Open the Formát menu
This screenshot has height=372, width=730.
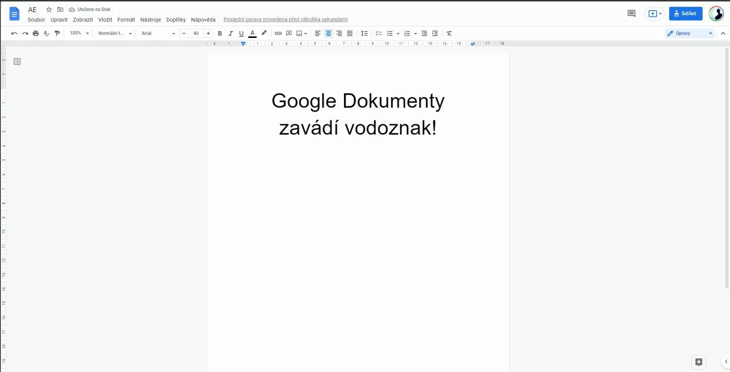(126, 20)
